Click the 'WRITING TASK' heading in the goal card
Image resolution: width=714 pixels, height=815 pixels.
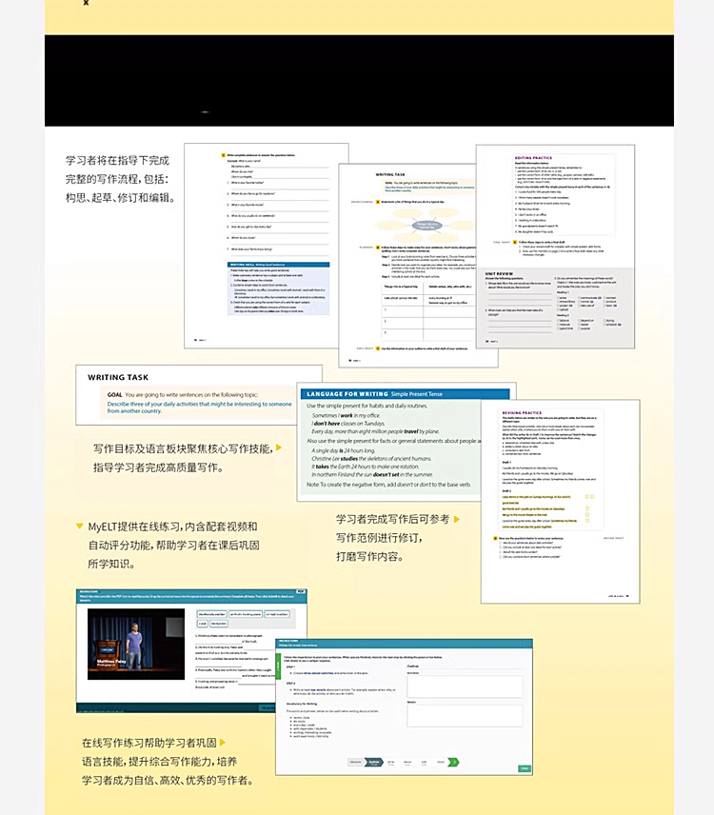(118, 377)
